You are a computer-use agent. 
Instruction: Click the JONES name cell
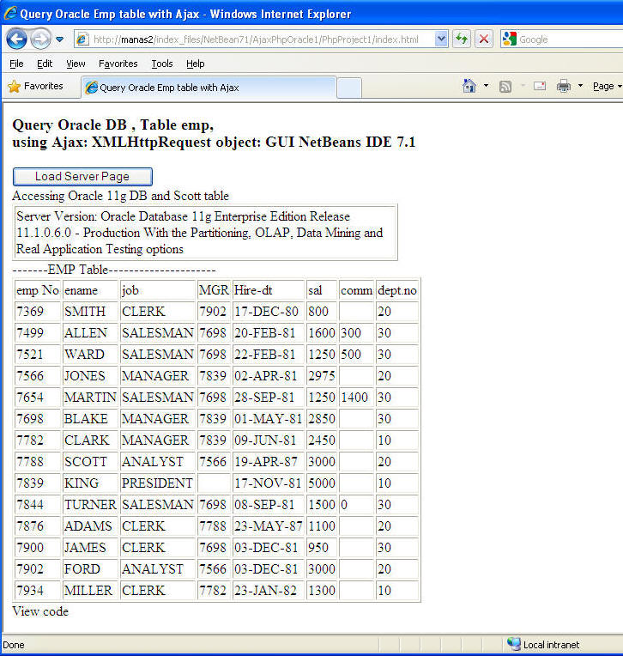click(90, 376)
